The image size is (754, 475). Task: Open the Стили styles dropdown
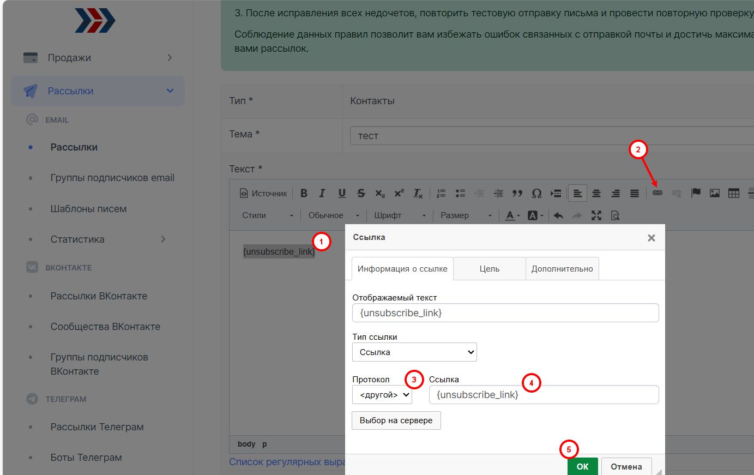[x=268, y=215]
